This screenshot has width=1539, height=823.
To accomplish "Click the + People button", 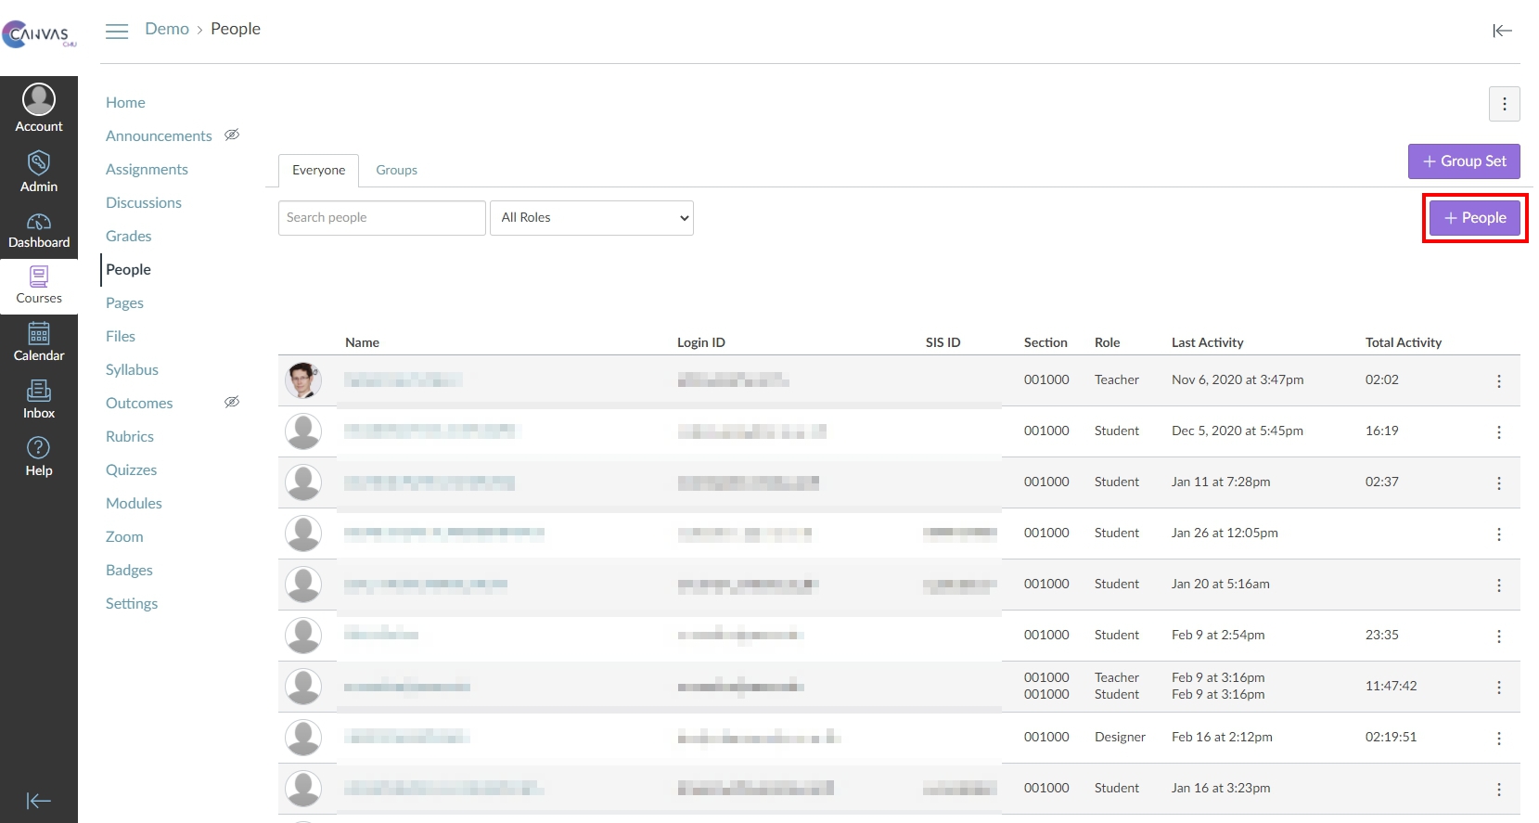I will pyautogui.click(x=1474, y=218).
